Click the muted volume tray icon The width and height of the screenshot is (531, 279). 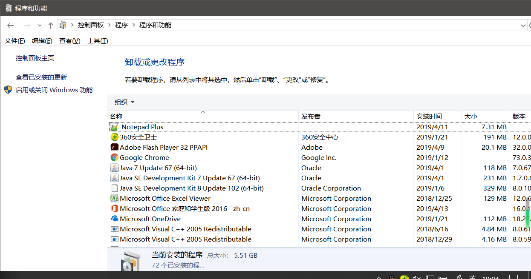[x=416, y=277]
